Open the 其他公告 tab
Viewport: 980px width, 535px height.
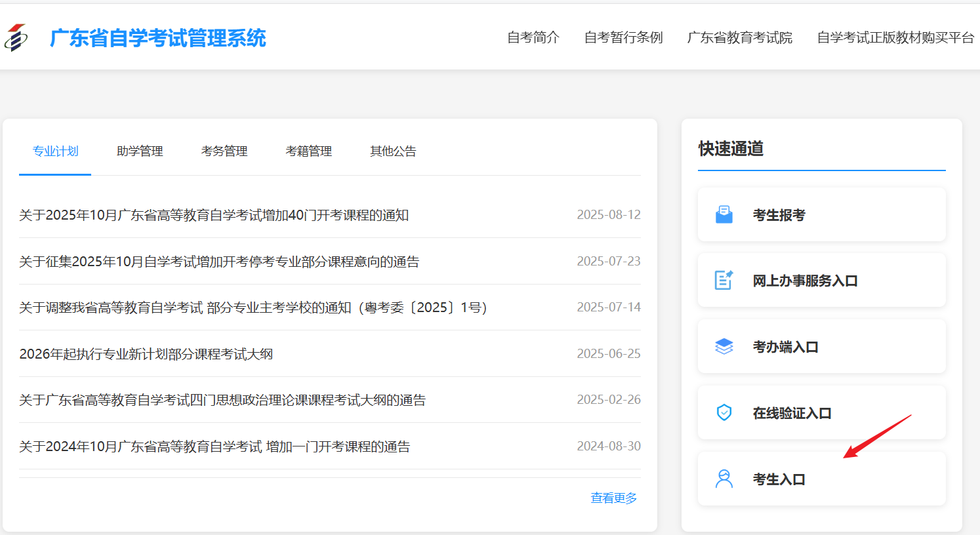click(393, 151)
